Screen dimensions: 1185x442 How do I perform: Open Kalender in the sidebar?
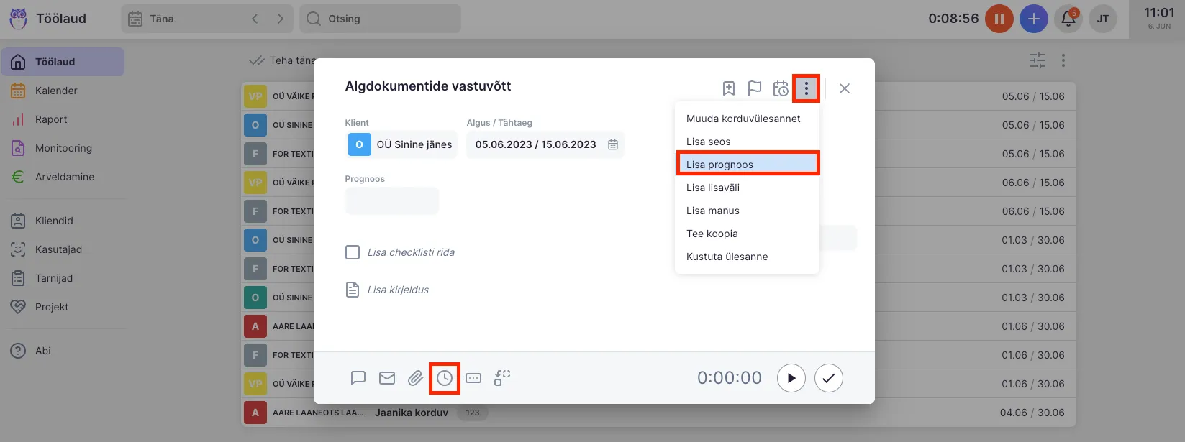[x=56, y=91]
